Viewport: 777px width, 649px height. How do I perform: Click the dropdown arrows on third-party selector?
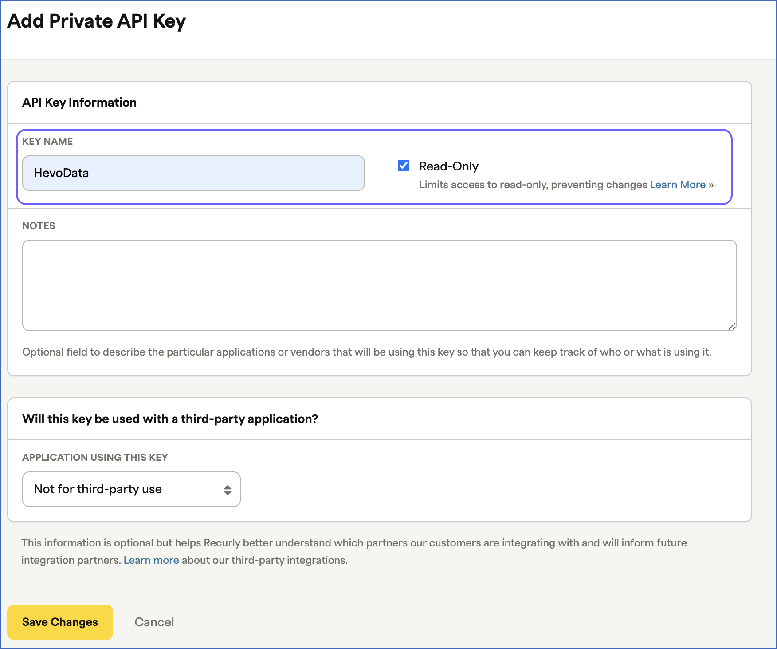coord(228,490)
